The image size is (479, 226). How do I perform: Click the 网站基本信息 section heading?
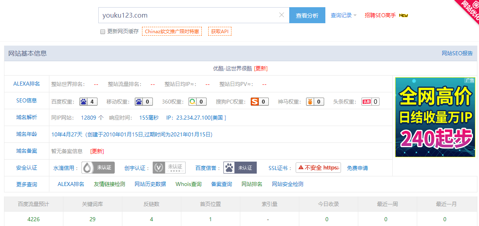pyautogui.click(x=28, y=53)
